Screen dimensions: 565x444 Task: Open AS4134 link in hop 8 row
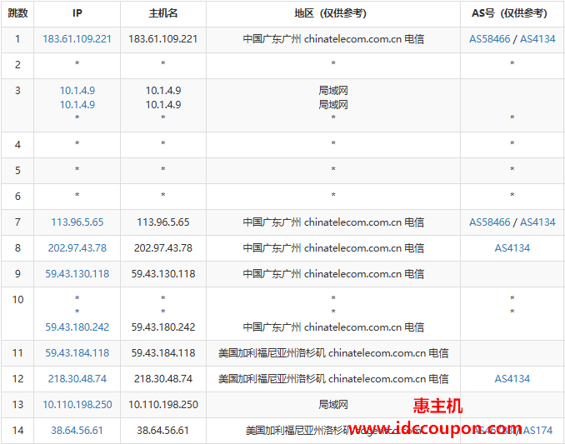[x=512, y=248]
